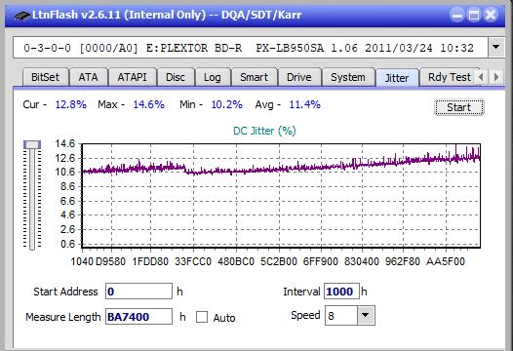This screenshot has width=513, height=351.
Task: Click the vertical jitter scale slider thumb
Action: click(32, 145)
